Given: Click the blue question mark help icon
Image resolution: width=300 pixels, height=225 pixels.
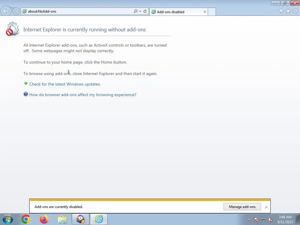Looking at the screenshot, I should (26, 94).
